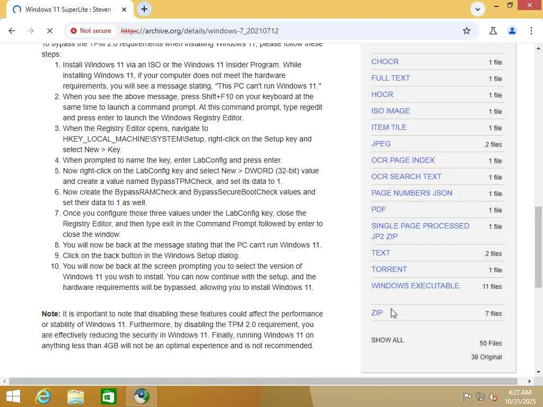The width and height of the screenshot is (543, 407).
Task: Click the vertical scrollbar thumb
Action: click(x=538, y=247)
